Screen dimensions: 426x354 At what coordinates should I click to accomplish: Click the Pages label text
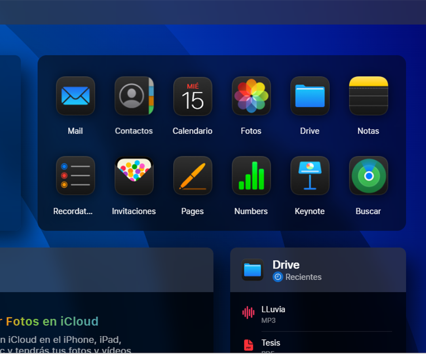192,212
